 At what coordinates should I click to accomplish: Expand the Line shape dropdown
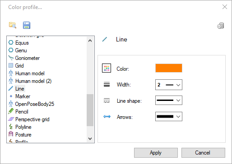coord(169,100)
